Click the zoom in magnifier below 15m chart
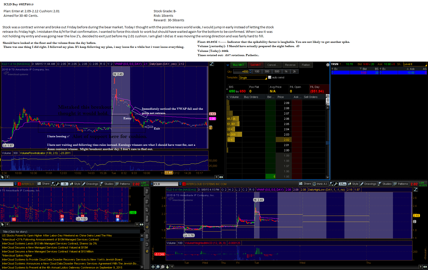This screenshot has width=428, height=270. pos(158,267)
